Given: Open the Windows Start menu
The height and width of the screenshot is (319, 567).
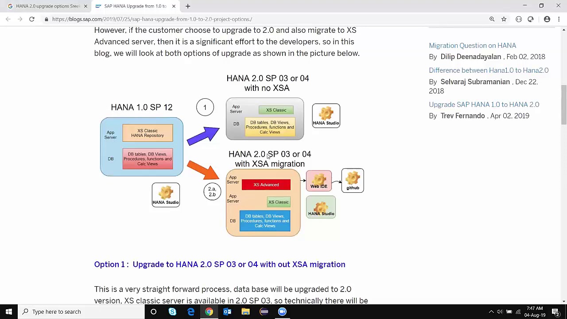Looking at the screenshot, I should 9,311.
